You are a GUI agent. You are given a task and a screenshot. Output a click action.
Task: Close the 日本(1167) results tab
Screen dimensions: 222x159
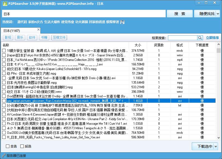click(38, 29)
